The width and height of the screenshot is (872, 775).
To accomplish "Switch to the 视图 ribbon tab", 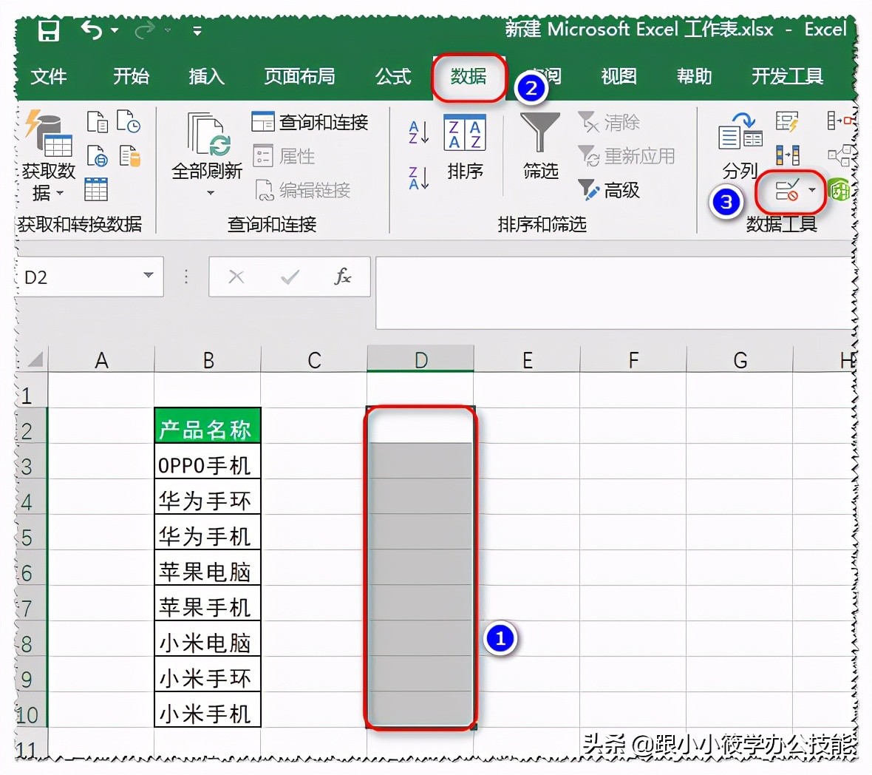I will coord(619,76).
